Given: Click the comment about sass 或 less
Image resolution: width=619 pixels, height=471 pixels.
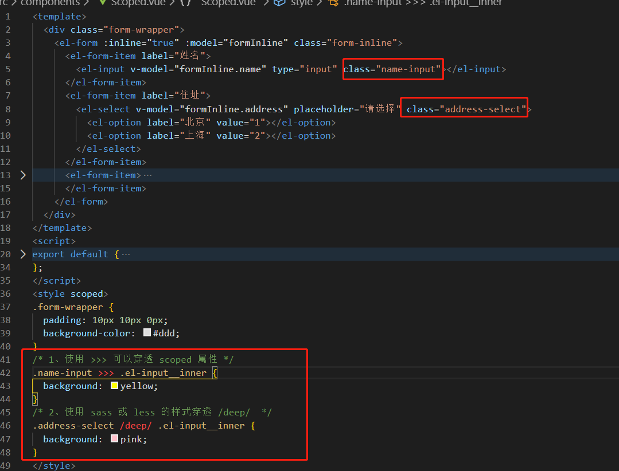Looking at the screenshot, I should [x=152, y=413].
